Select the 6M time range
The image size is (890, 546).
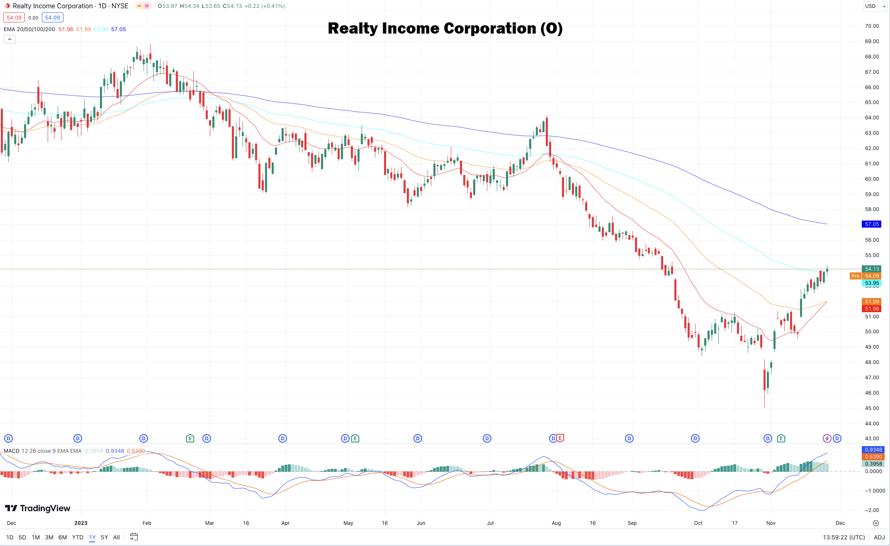click(63, 537)
